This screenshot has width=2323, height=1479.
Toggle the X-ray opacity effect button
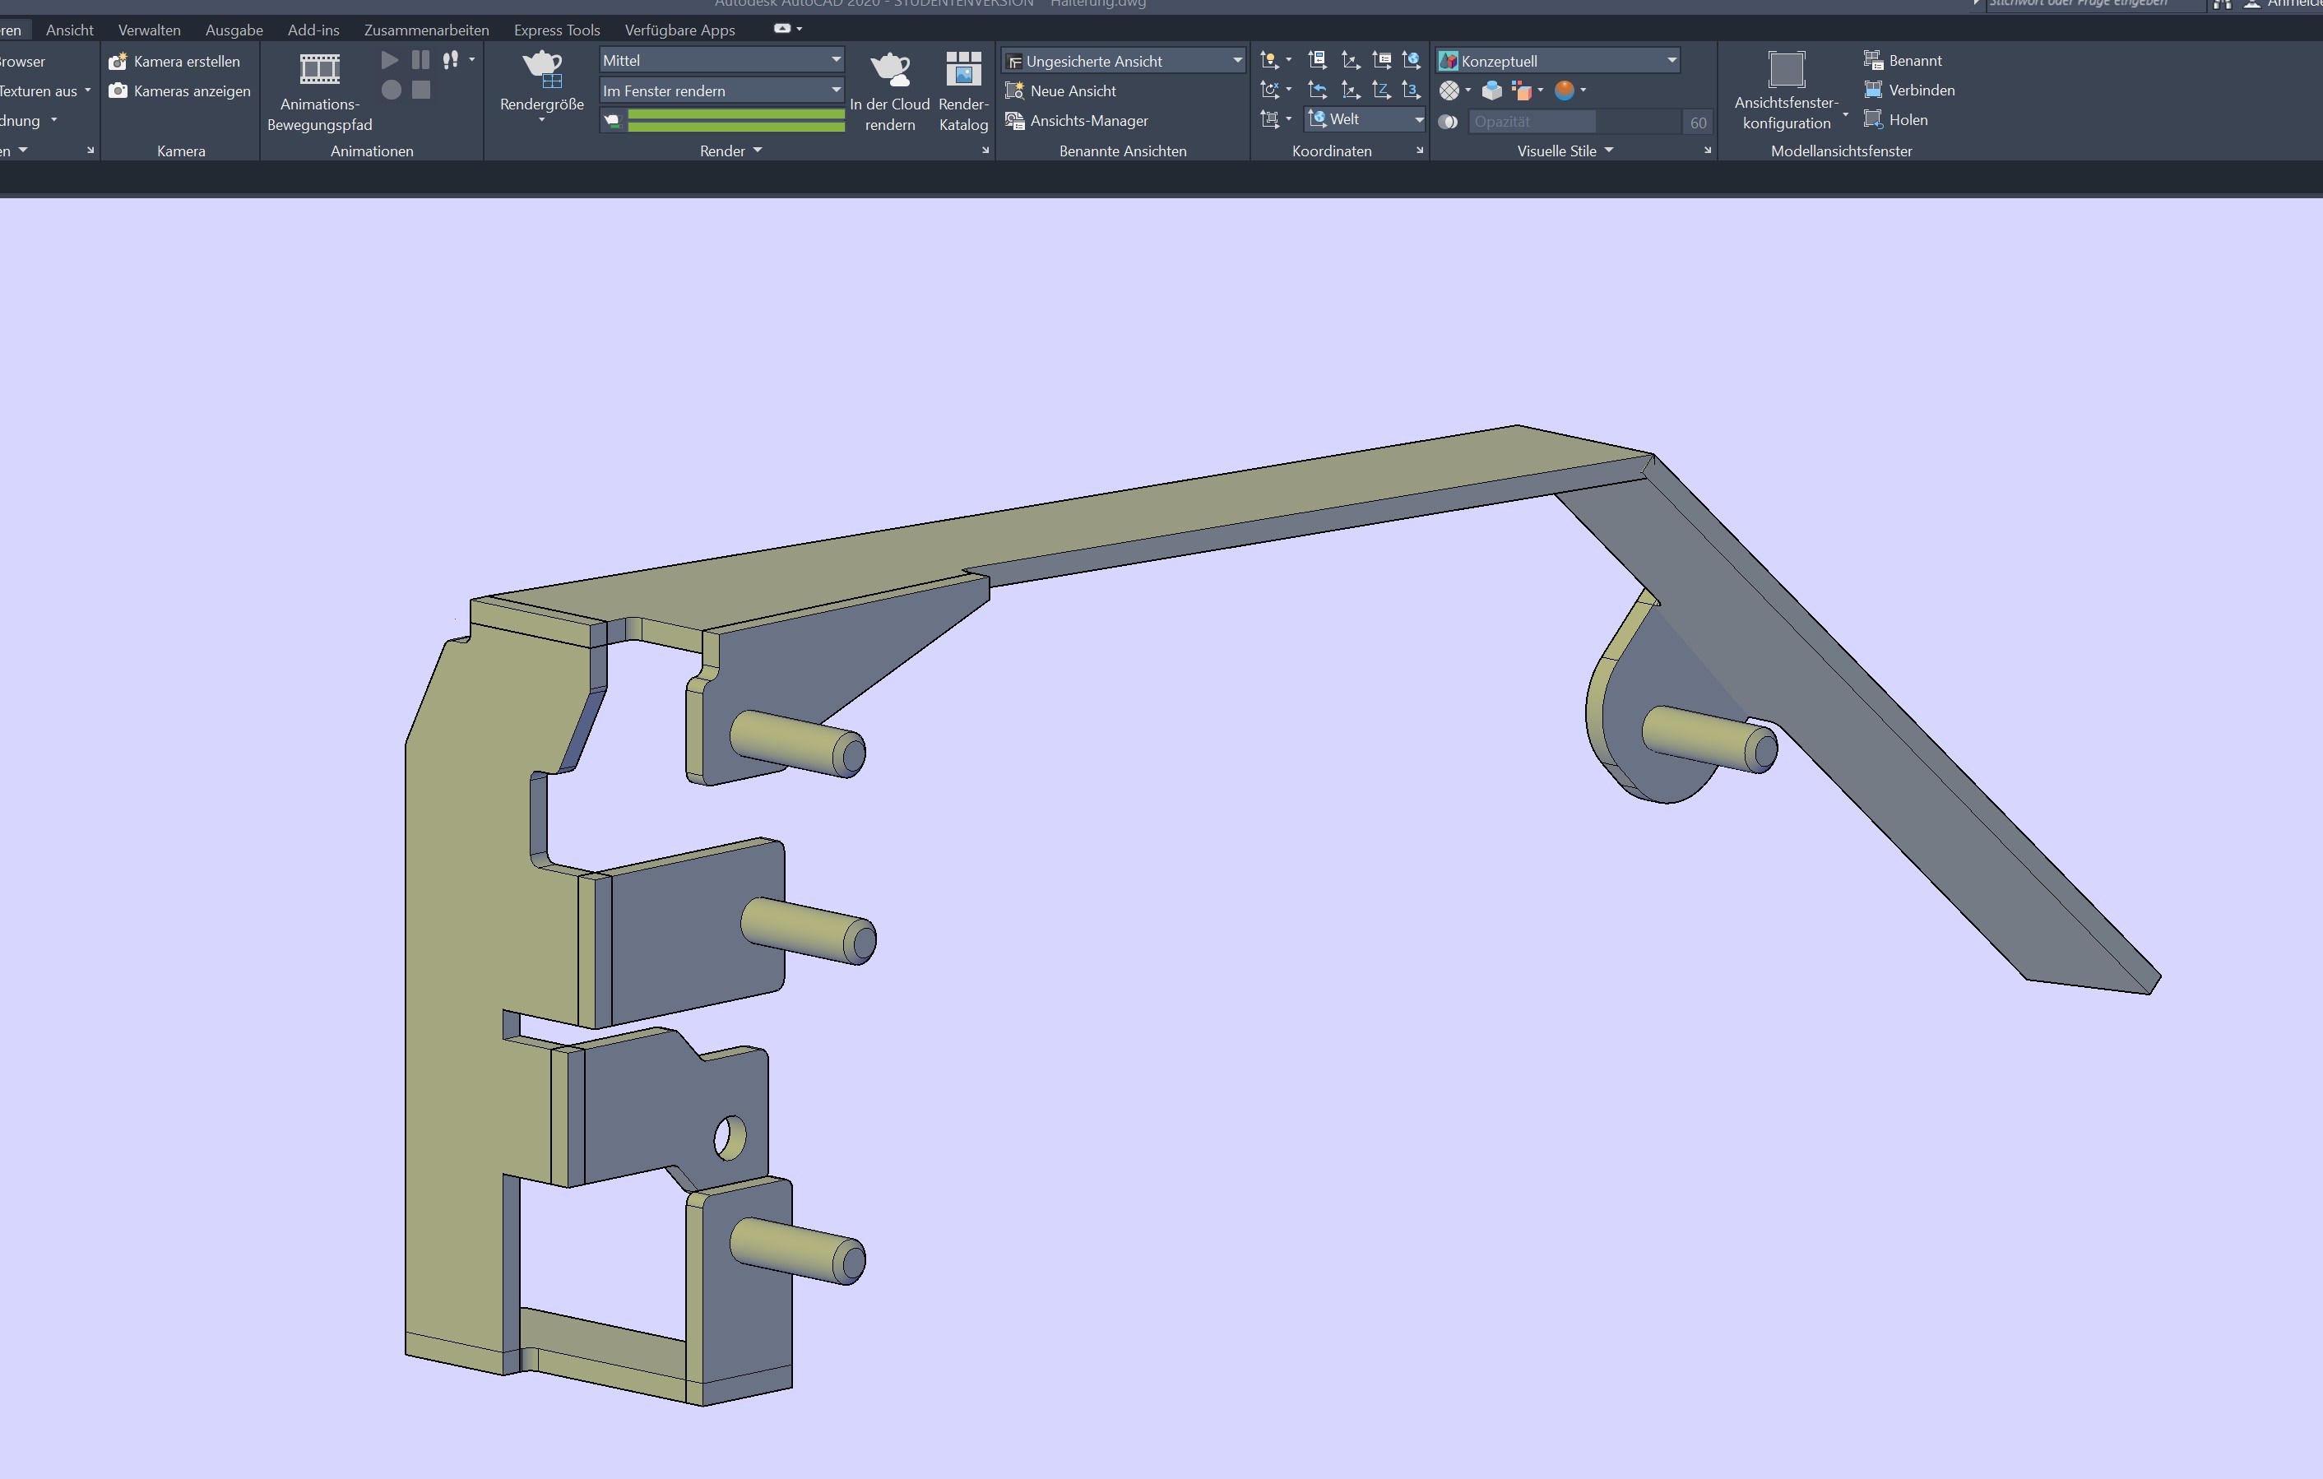tap(1447, 122)
